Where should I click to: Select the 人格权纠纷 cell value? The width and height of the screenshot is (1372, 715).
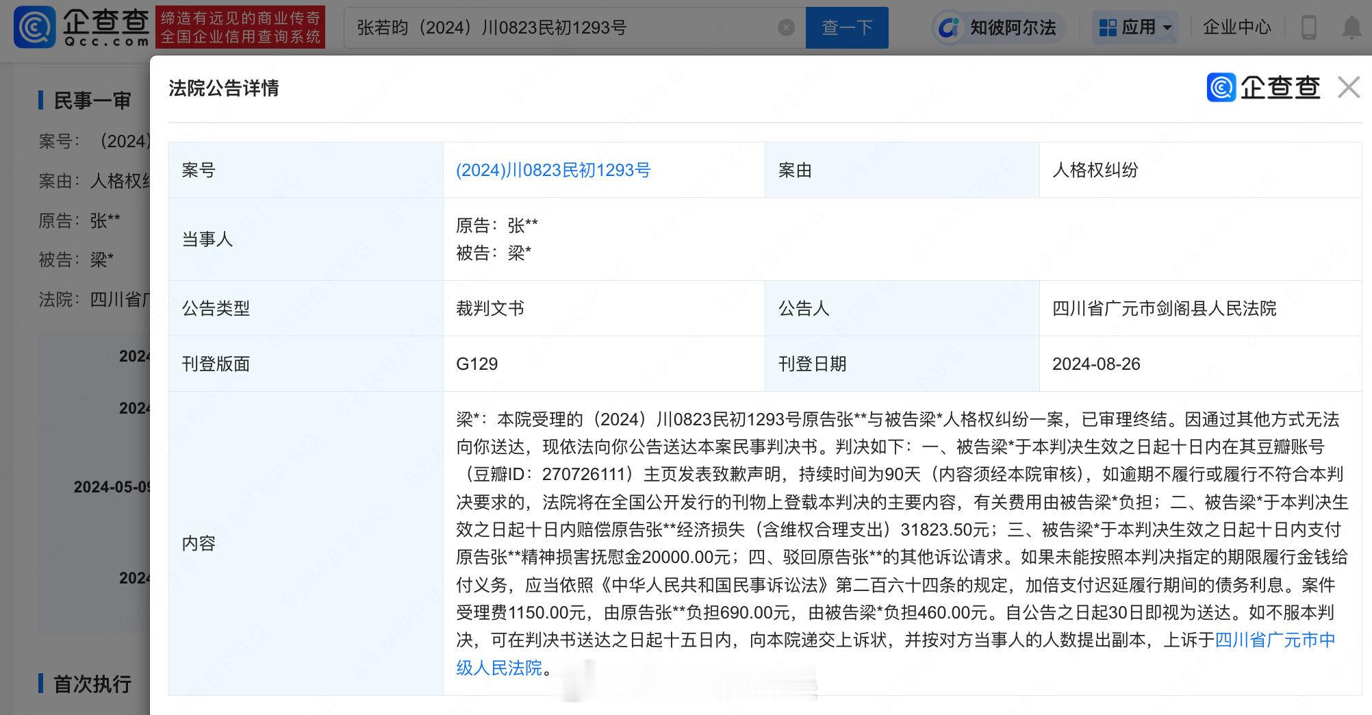point(1095,170)
